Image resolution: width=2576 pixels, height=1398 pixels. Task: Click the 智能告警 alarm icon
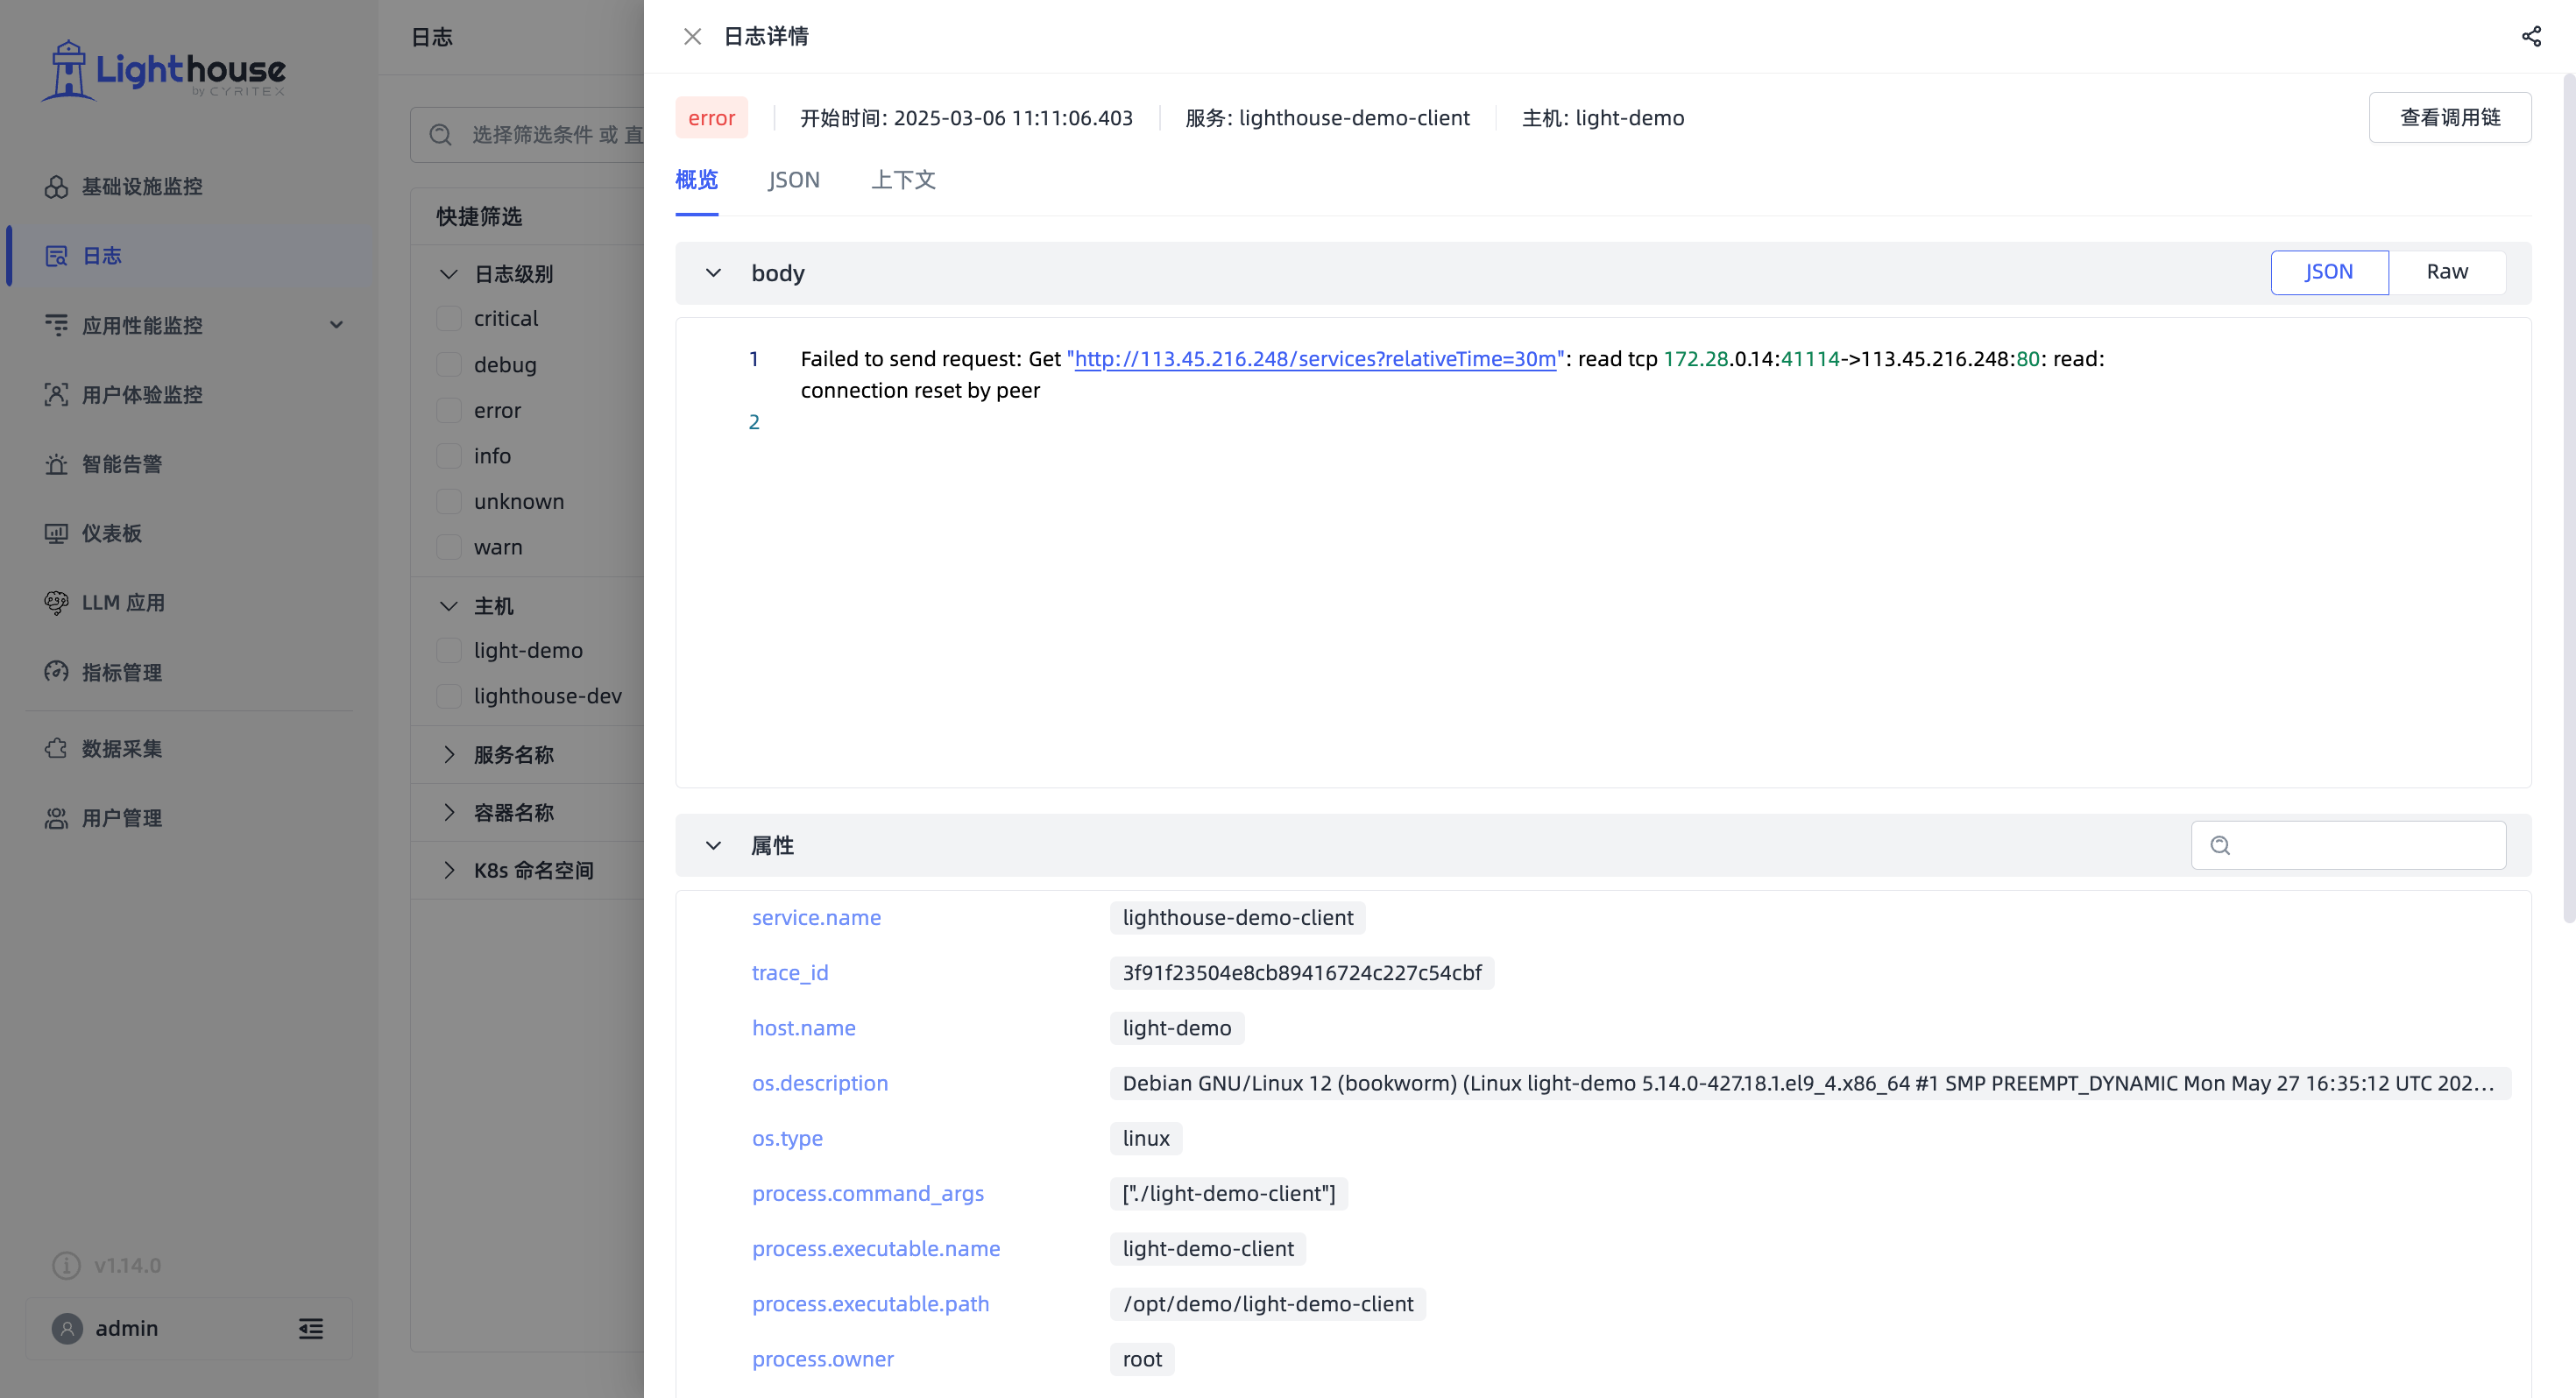pyautogui.click(x=56, y=464)
